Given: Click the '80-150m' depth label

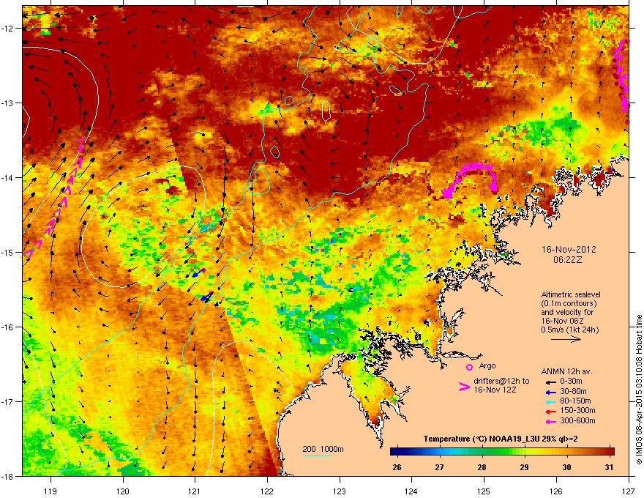Looking at the screenshot, I should (575, 401).
